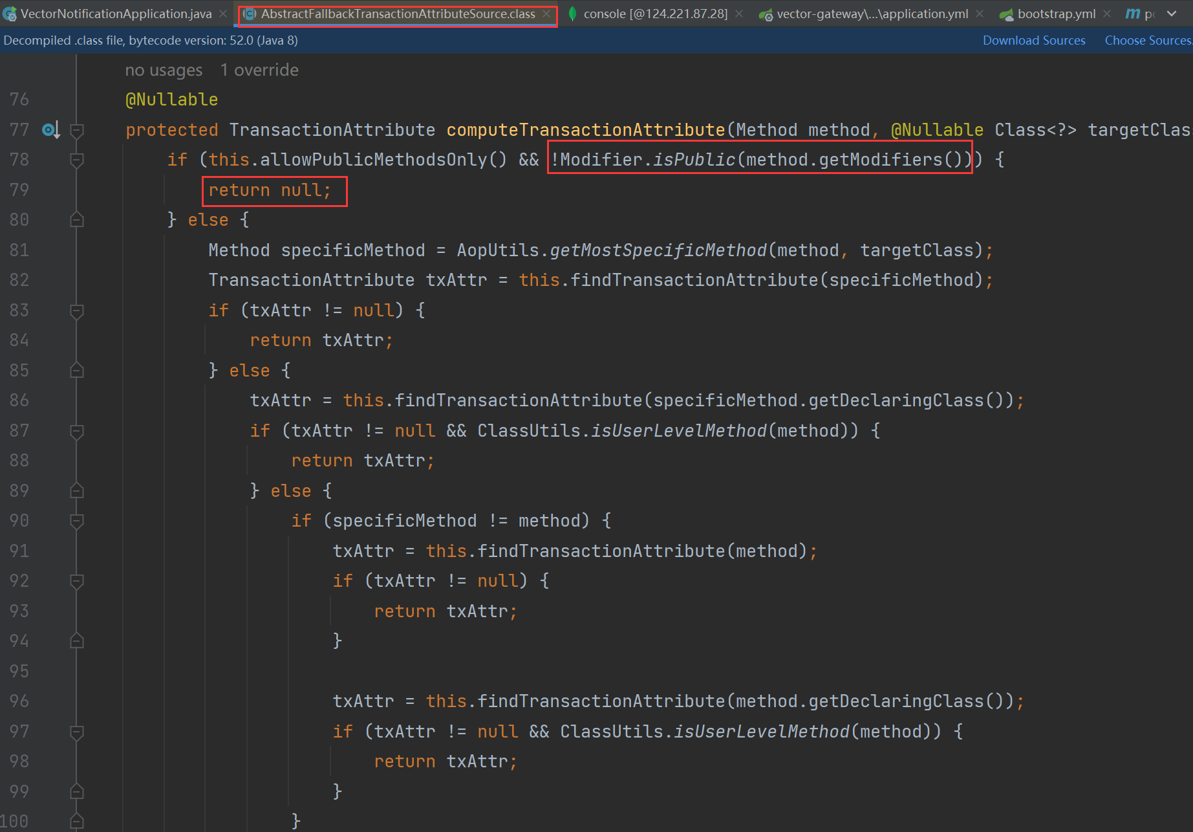Click isUserLevelMethod on line 97

click(x=761, y=732)
